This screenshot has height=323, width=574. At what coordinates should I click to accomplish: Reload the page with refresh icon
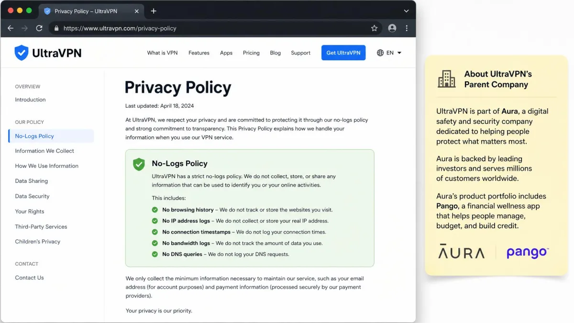[x=39, y=28]
